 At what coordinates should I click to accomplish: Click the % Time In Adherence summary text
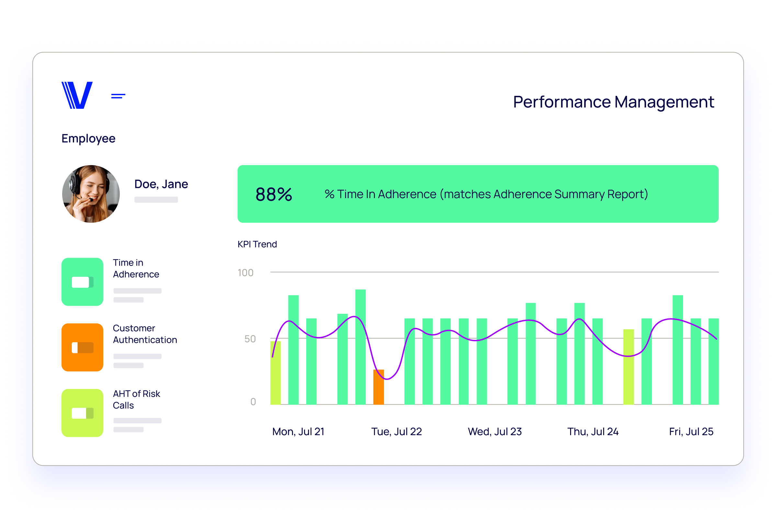tap(486, 194)
